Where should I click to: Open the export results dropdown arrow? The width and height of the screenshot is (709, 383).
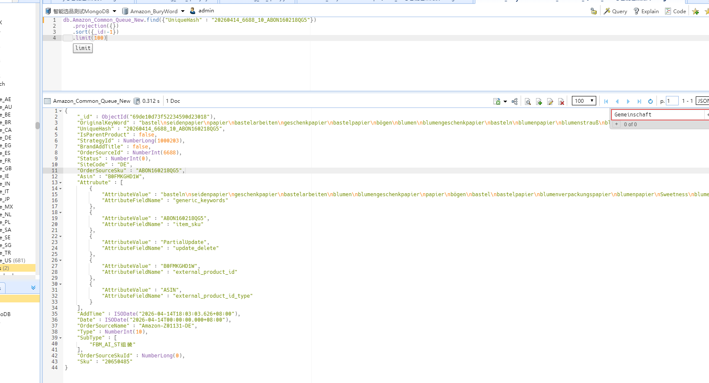tap(505, 102)
